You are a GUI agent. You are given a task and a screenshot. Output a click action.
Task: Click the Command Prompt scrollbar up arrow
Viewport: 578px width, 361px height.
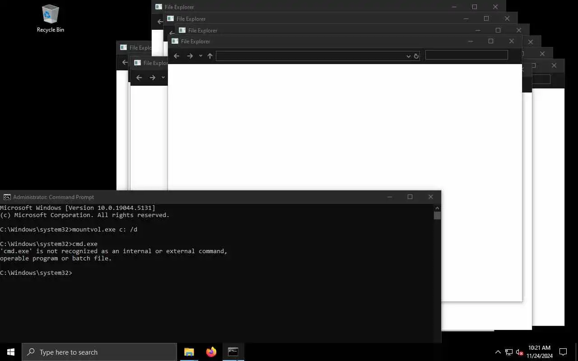point(437,208)
